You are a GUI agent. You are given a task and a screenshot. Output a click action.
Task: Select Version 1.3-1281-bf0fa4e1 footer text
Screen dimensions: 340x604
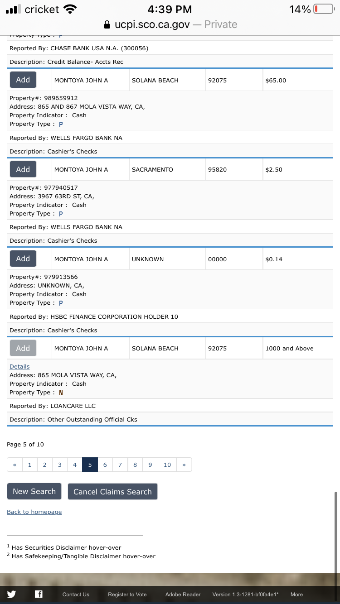246,594
